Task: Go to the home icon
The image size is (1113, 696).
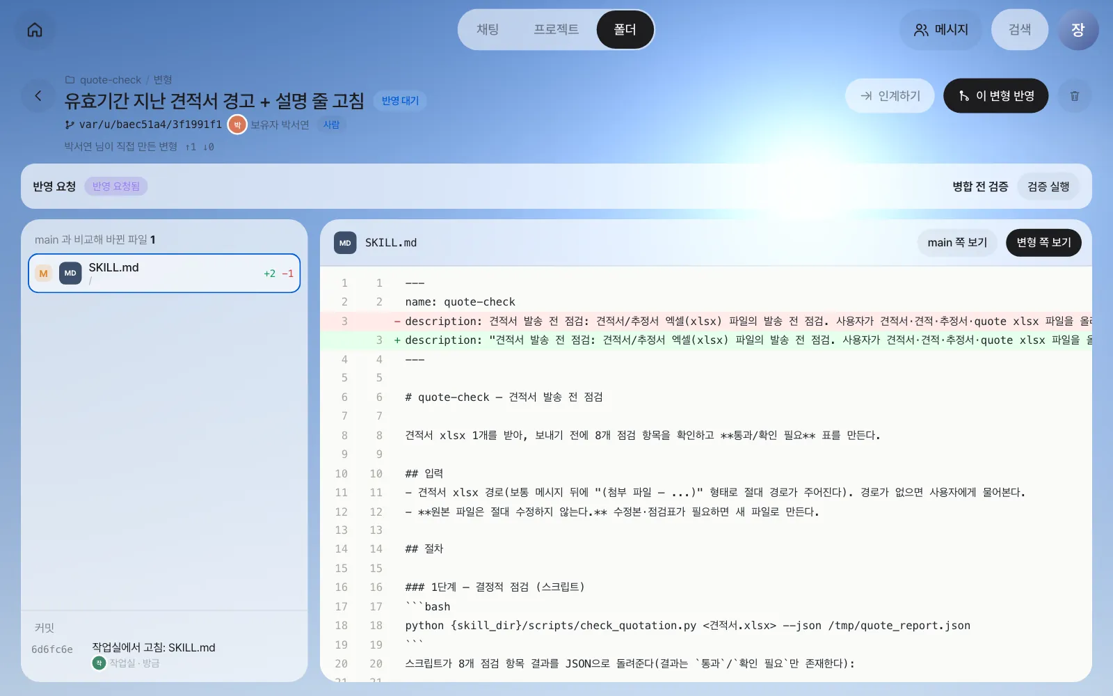Action: [35, 30]
